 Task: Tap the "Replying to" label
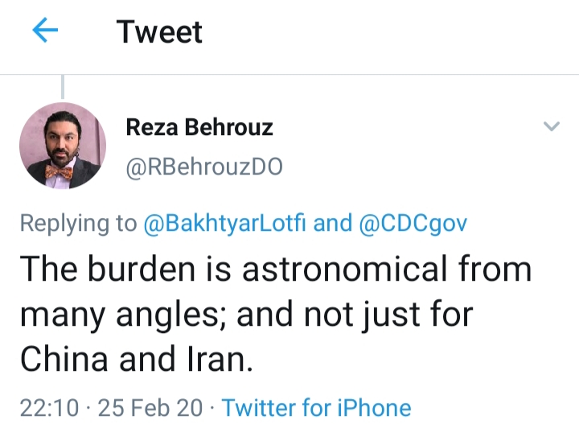coord(79,223)
